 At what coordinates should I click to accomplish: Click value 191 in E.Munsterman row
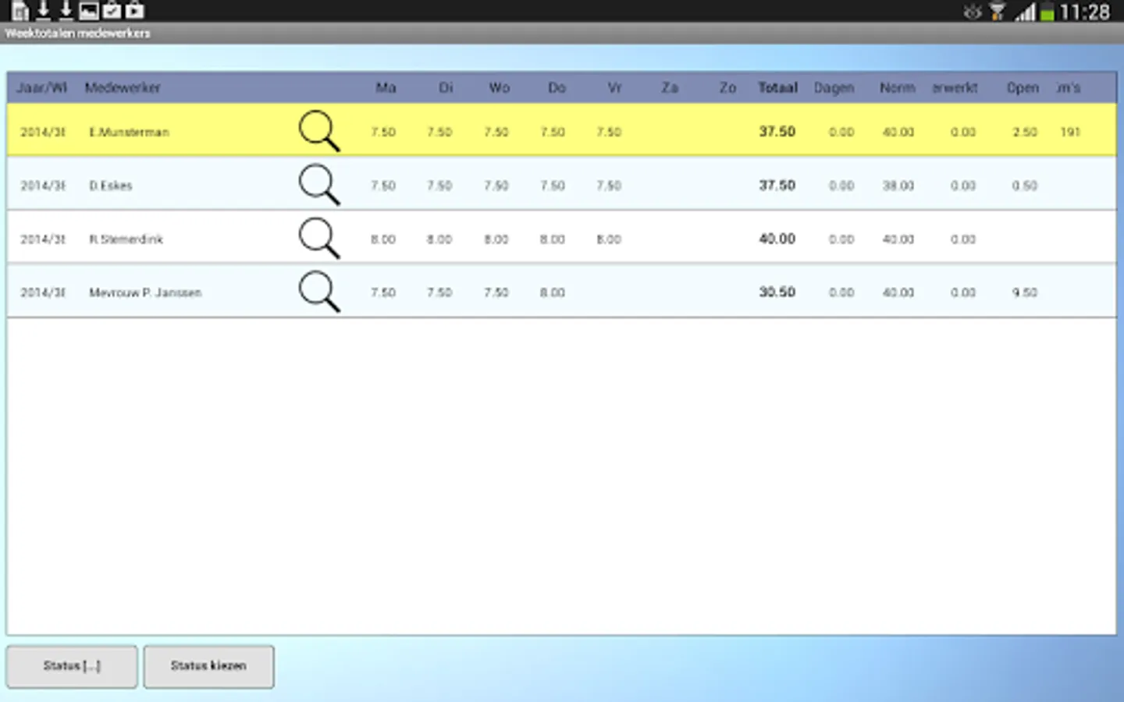1070,132
